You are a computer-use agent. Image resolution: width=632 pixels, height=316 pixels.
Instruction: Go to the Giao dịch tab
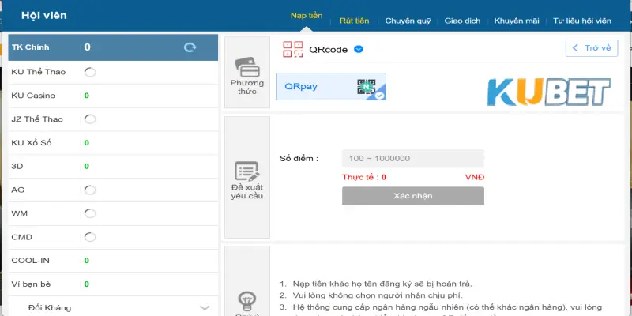[x=462, y=21]
